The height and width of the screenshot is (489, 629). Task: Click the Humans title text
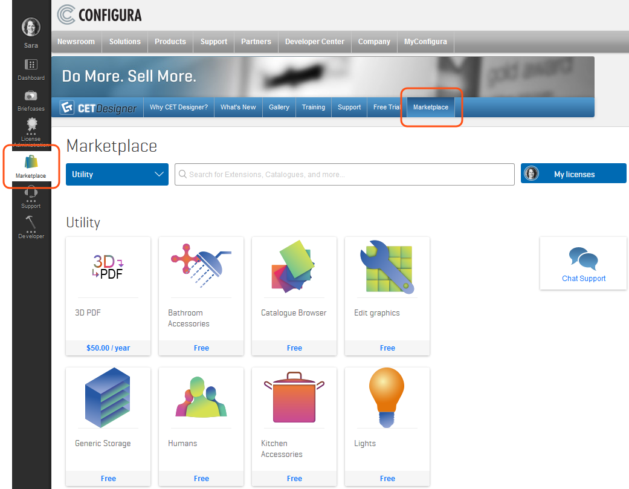[182, 443]
